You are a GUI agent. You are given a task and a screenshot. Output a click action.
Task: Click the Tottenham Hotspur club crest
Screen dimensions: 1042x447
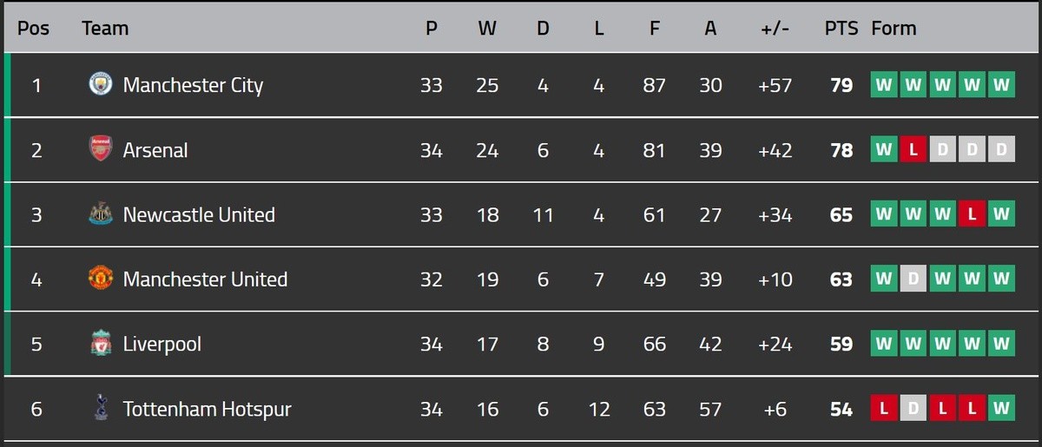point(101,408)
